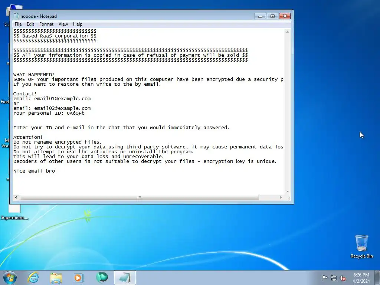Open the Help menu
The width and height of the screenshot is (380, 285).
(x=78, y=24)
